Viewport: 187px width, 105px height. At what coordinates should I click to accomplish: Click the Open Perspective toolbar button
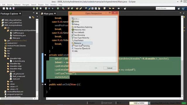[179, 8]
